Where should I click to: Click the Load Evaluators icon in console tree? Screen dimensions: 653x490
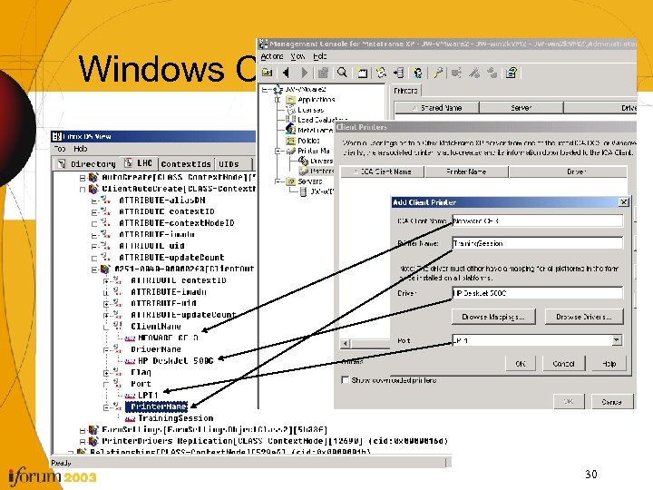[291, 120]
